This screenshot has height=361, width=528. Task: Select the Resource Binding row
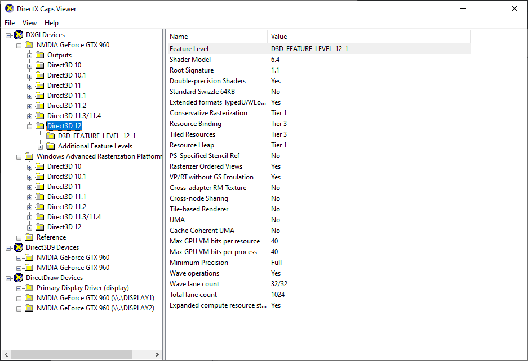[320, 124]
